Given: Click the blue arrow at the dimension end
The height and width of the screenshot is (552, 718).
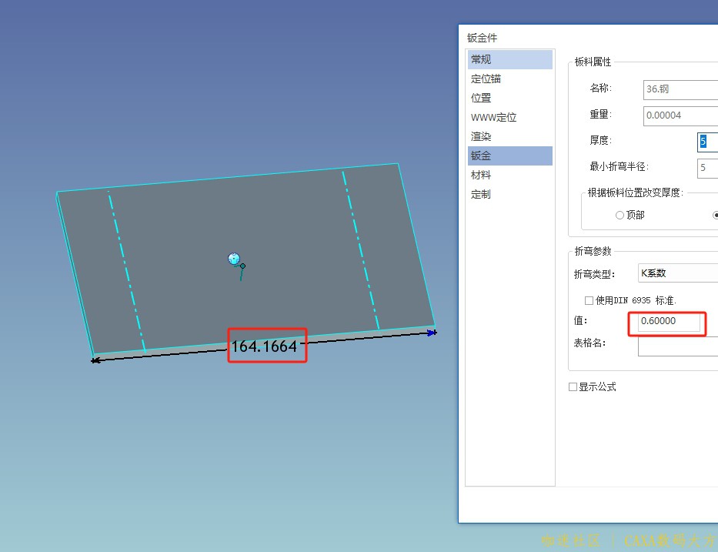Looking at the screenshot, I should pos(432,333).
